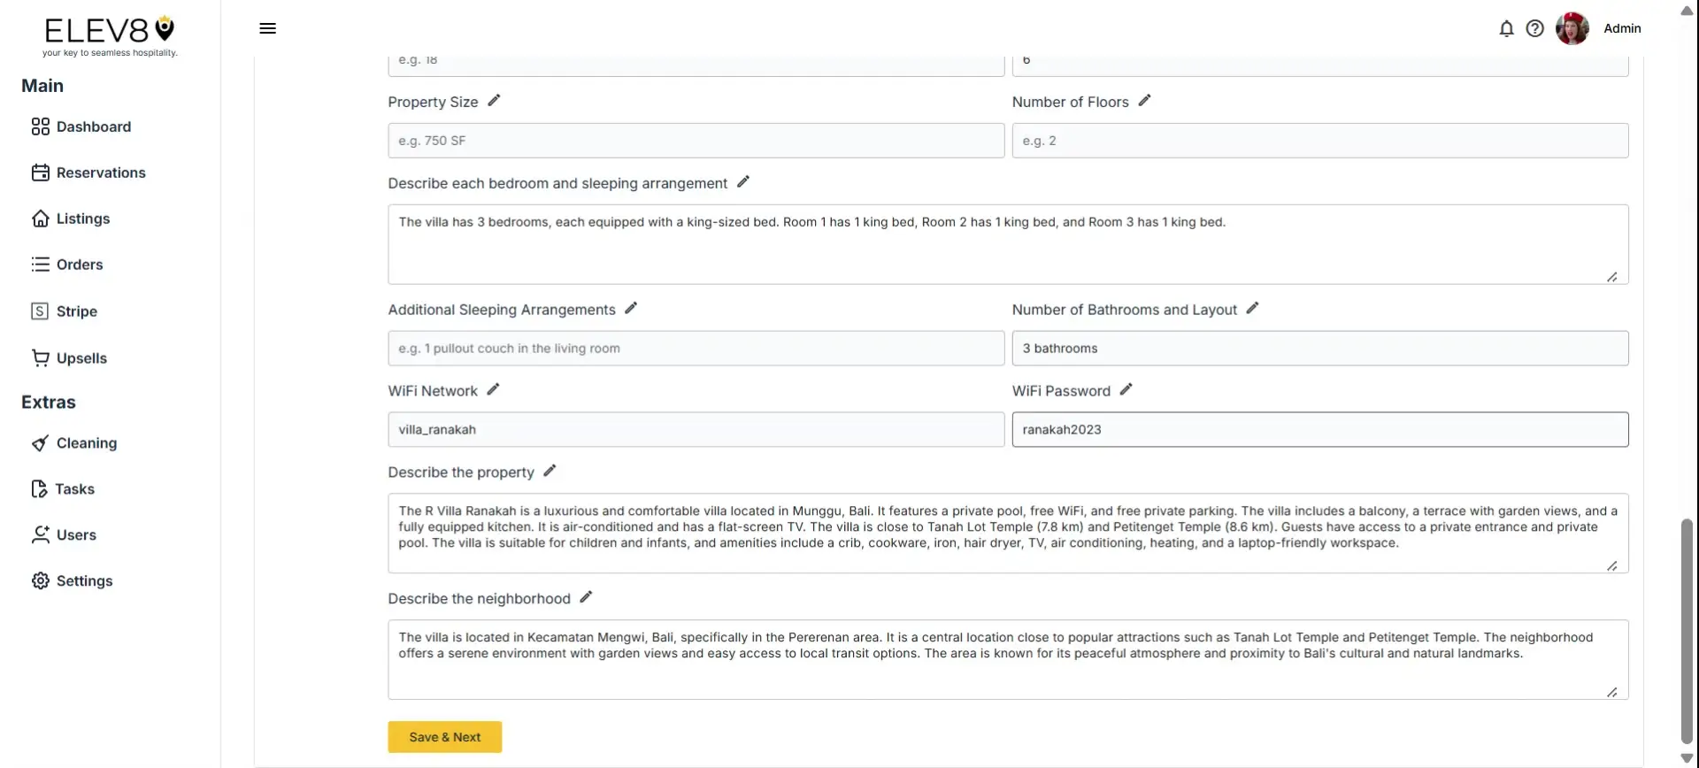Click pencil beside Describe the neighborhood
This screenshot has width=1699, height=768.
click(586, 597)
